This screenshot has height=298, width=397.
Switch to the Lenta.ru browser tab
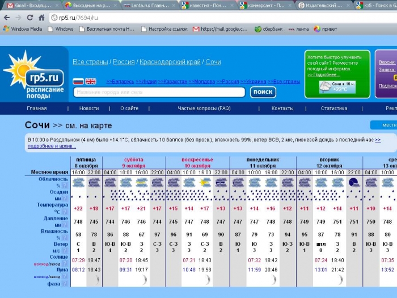146,5
